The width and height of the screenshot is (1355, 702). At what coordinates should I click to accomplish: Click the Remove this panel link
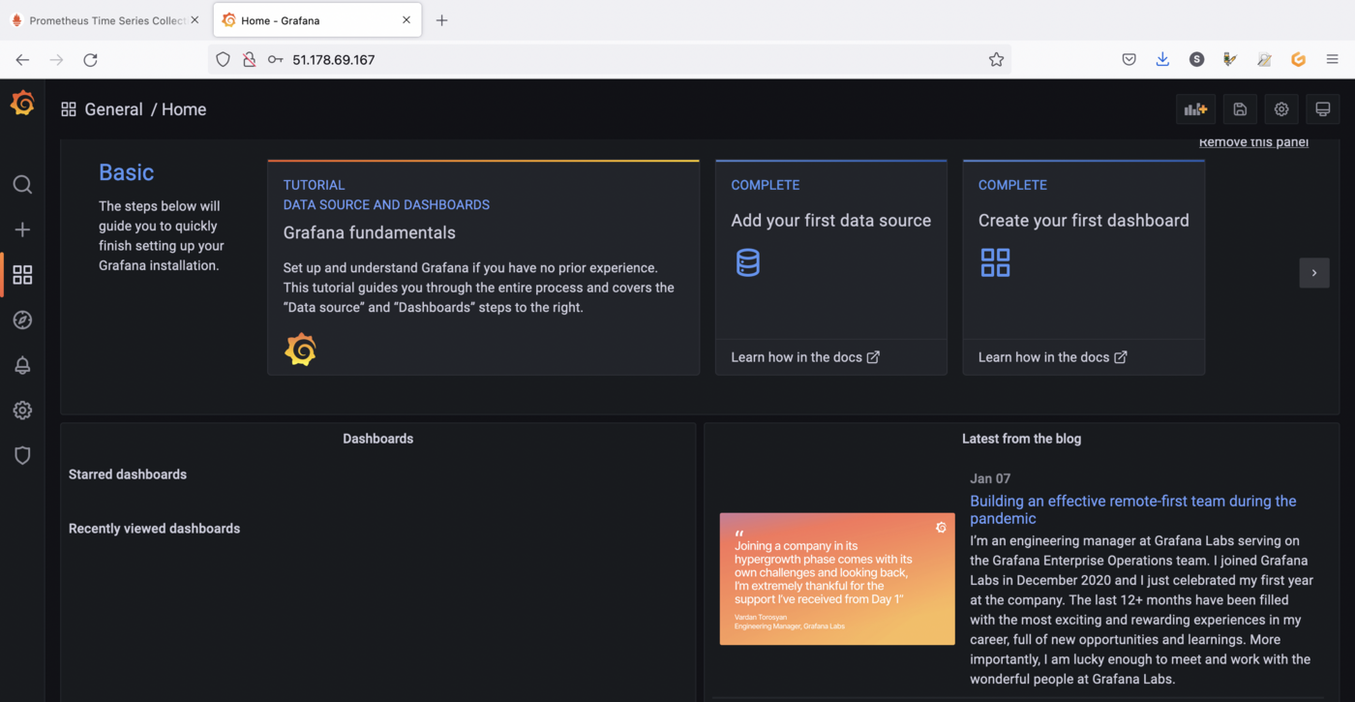(x=1252, y=141)
